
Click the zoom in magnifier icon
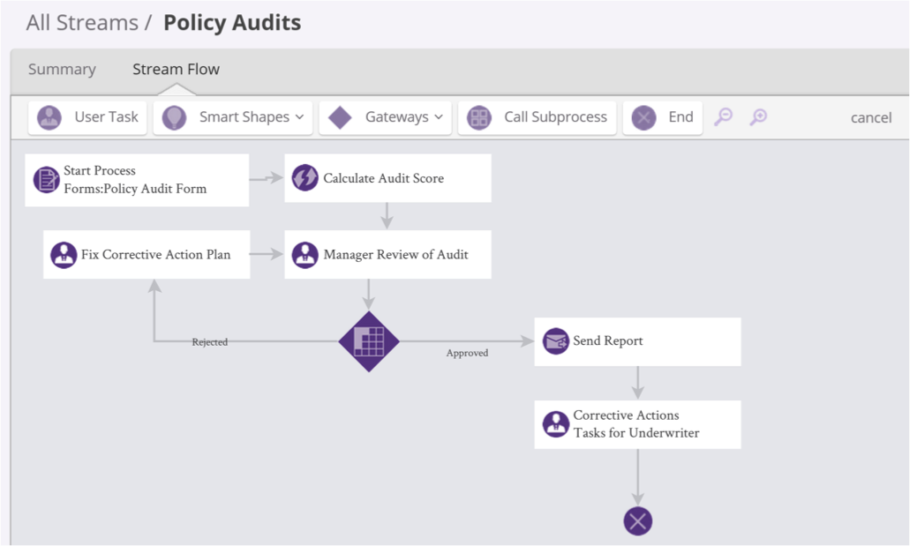click(758, 116)
